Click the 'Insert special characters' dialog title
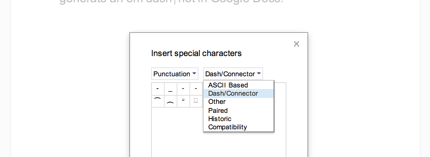 tap(196, 53)
